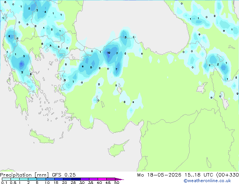This screenshot has height=184, width=239.
Task: Click the "15..18 UTC" time range text
Action: pyautogui.click(x=199, y=175)
